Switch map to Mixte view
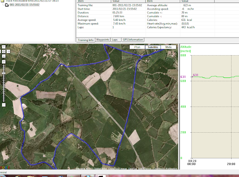 click(168, 47)
